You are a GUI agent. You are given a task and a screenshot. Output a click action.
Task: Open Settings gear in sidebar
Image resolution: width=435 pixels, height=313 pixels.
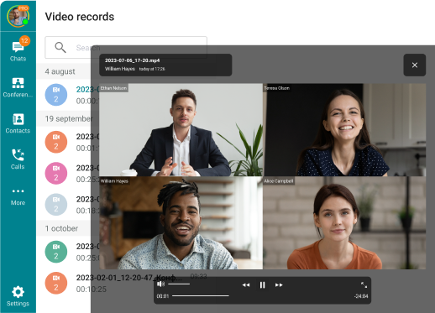[18, 296]
